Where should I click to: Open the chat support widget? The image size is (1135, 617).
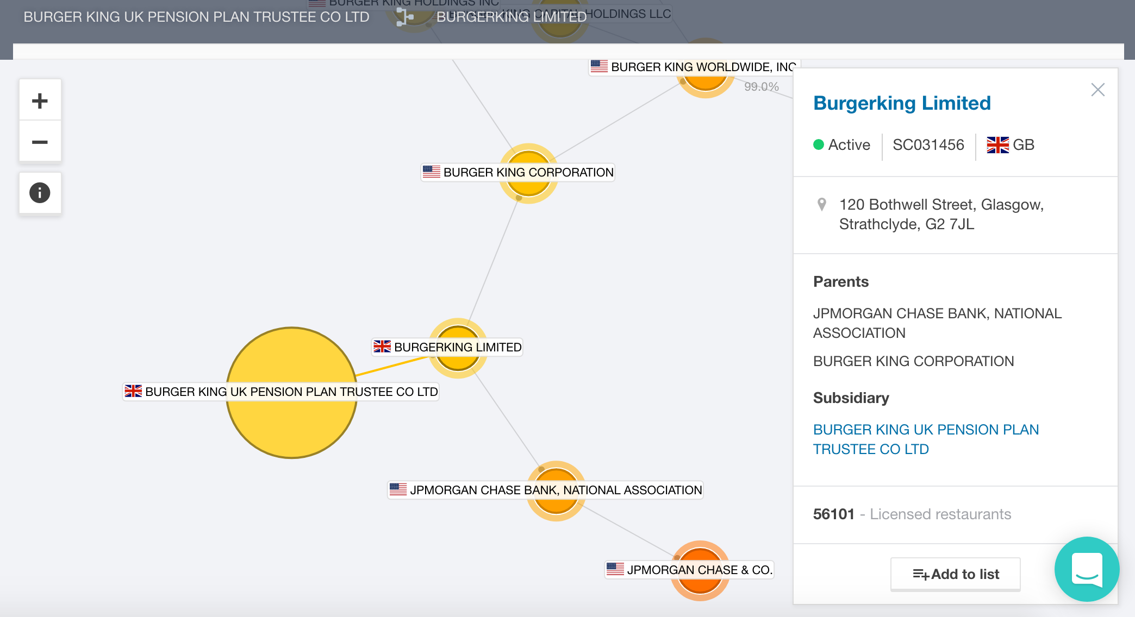1086,569
